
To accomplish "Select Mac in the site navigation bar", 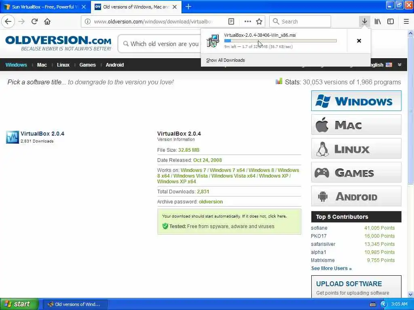I will pos(42,65).
